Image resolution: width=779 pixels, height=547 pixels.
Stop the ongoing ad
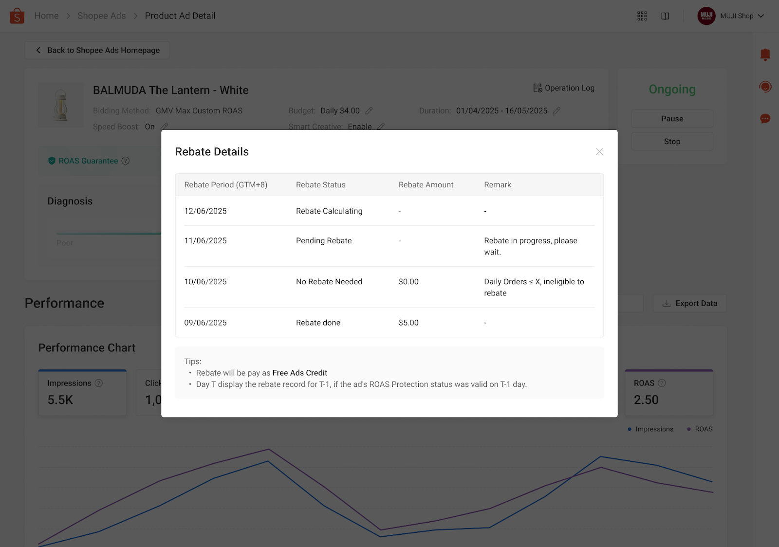(x=672, y=142)
